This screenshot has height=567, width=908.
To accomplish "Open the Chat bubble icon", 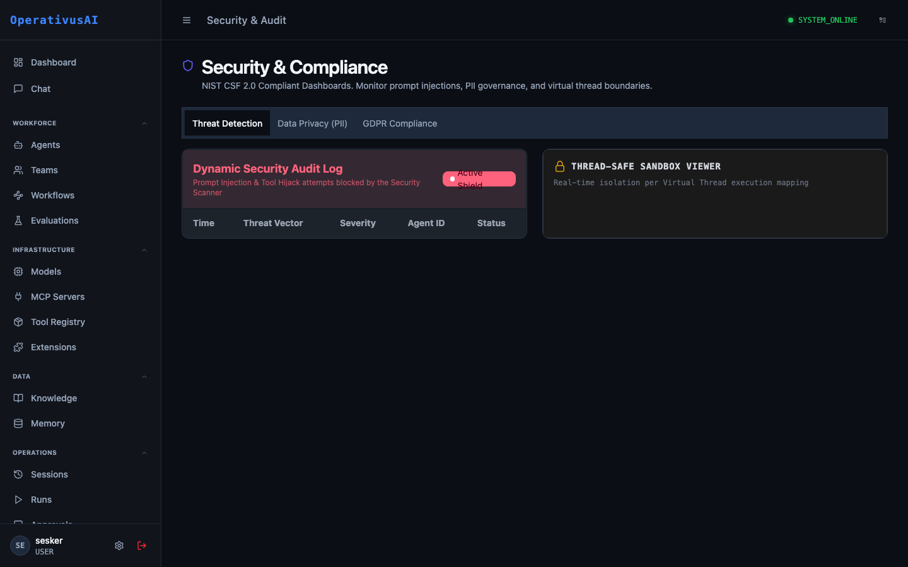I will [x=18, y=89].
